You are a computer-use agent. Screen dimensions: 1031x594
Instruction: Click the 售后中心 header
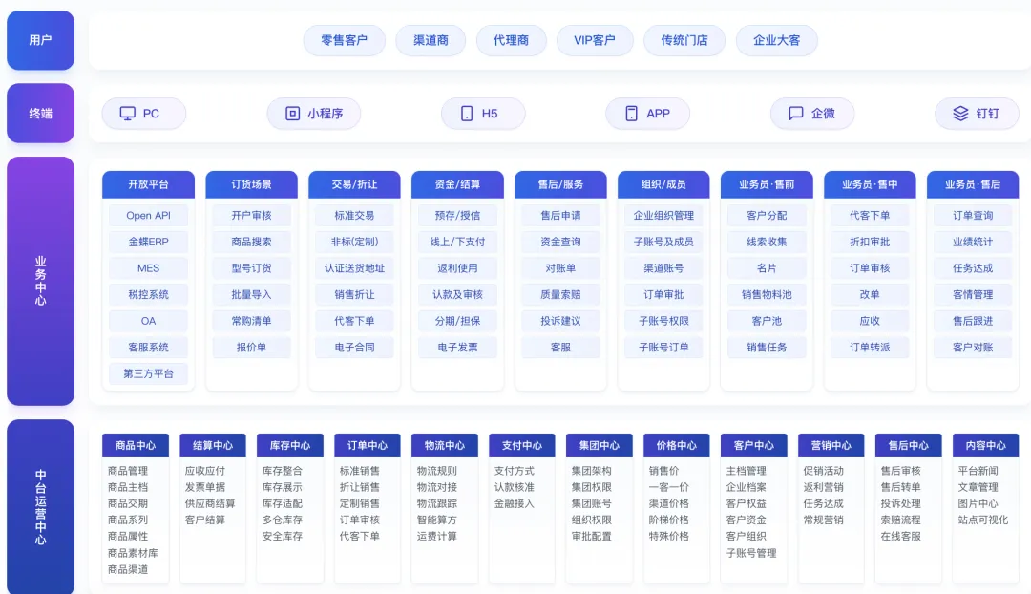[909, 445]
